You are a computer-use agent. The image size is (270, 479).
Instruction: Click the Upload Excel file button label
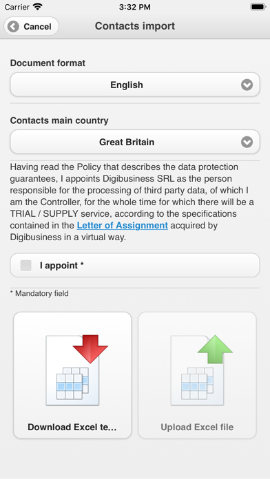[x=197, y=427]
